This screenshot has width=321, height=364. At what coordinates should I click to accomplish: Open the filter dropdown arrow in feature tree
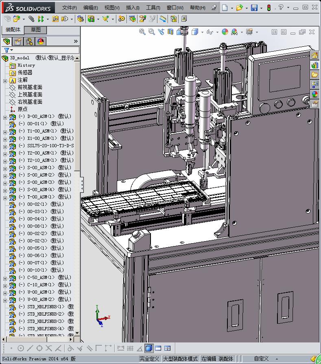point(12,50)
